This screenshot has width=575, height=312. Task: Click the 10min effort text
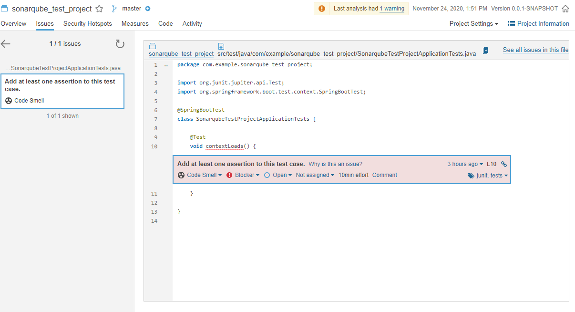pyautogui.click(x=353, y=175)
